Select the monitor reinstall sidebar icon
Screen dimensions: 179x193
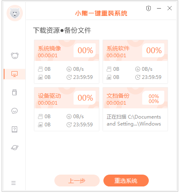coord(15,74)
